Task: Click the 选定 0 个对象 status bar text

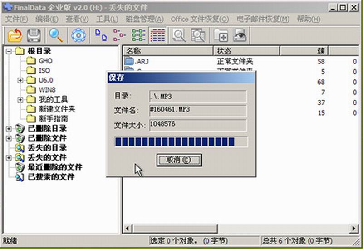Action: click(x=189, y=241)
